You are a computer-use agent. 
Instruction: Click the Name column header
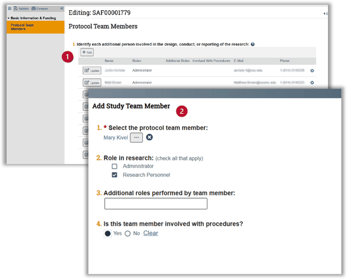(109, 61)
